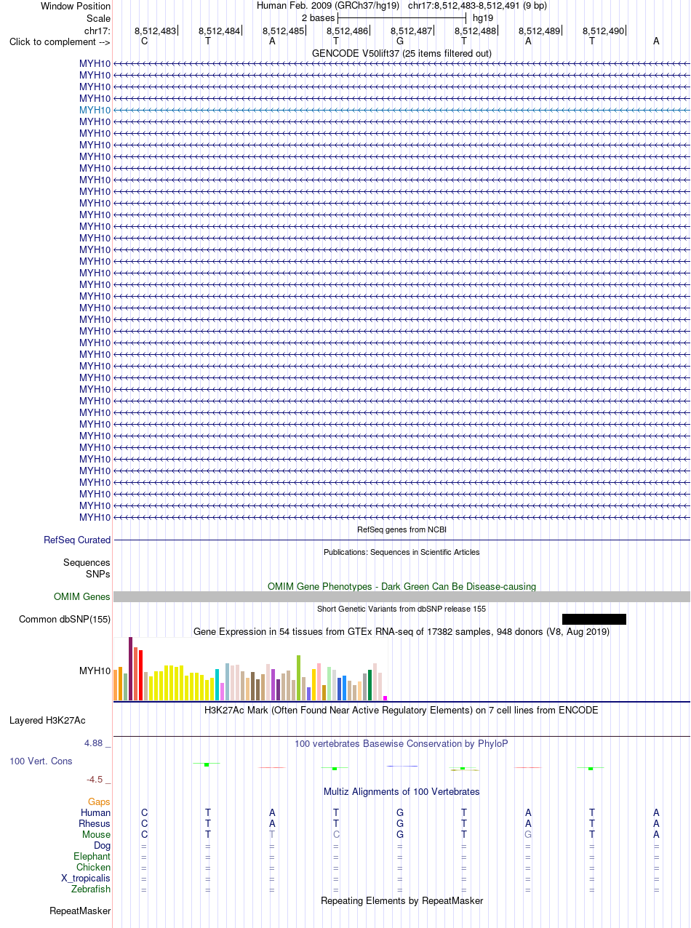The width and height of the screenshot is (691, 928).
Task: Click 'GENCODE V50lift37 (25 items filtered out)' title
Action: pyautogui.click(x=402, y=53)
